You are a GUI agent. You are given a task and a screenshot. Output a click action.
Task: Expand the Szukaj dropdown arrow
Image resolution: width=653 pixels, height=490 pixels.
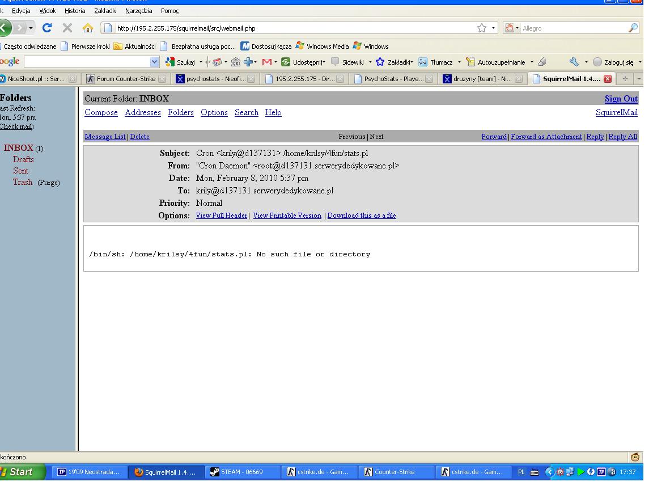201,62
